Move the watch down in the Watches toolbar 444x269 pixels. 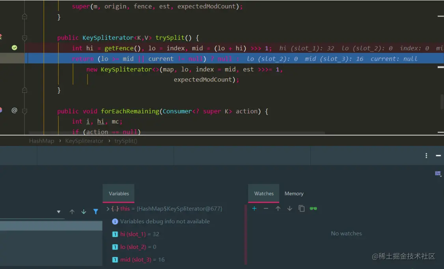click(x=290, y=208)
